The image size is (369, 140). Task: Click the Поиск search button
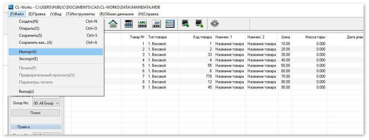click(x=36, y=113)
